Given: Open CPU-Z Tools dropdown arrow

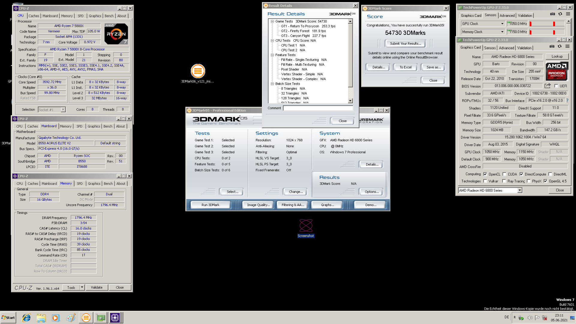Looking at the screenshot, I should tap(82, 287).
